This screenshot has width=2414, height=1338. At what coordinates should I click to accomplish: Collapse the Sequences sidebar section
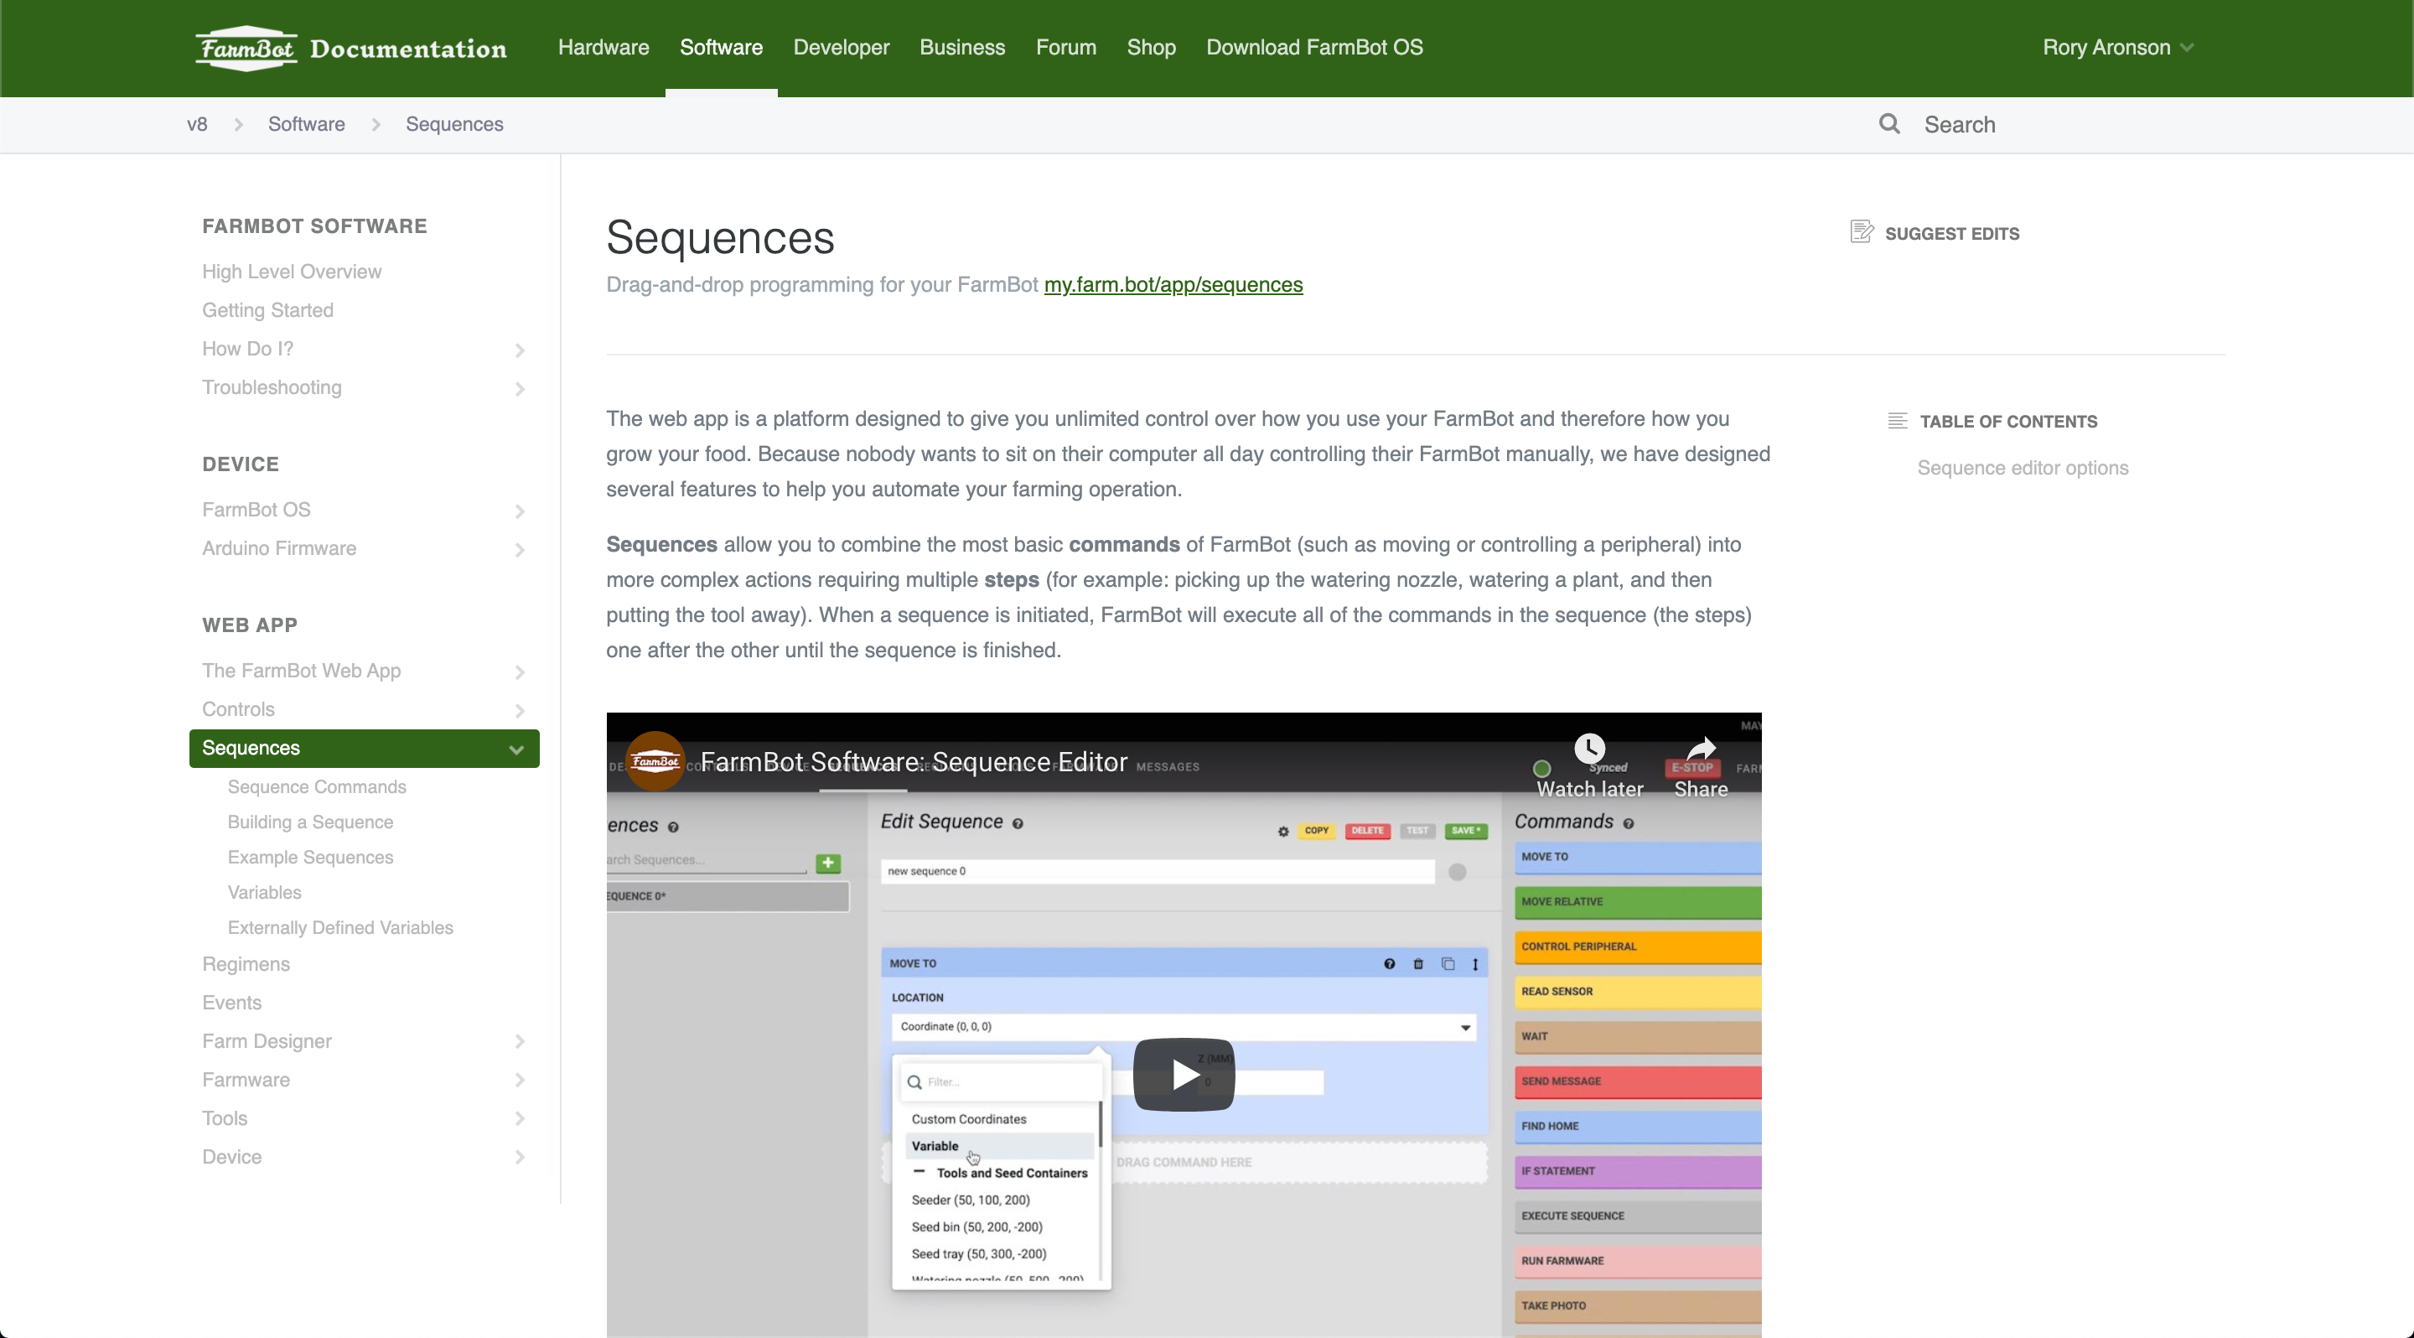click(x=516, y=749)
